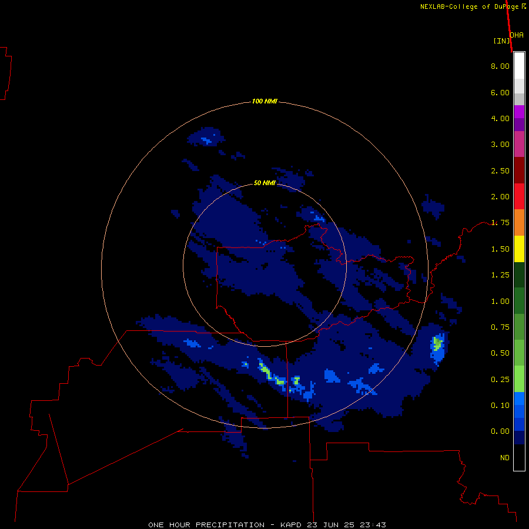Click the 1.75 legend value
Viewport: 529px width, 529px height.
[x=500, y=223]
